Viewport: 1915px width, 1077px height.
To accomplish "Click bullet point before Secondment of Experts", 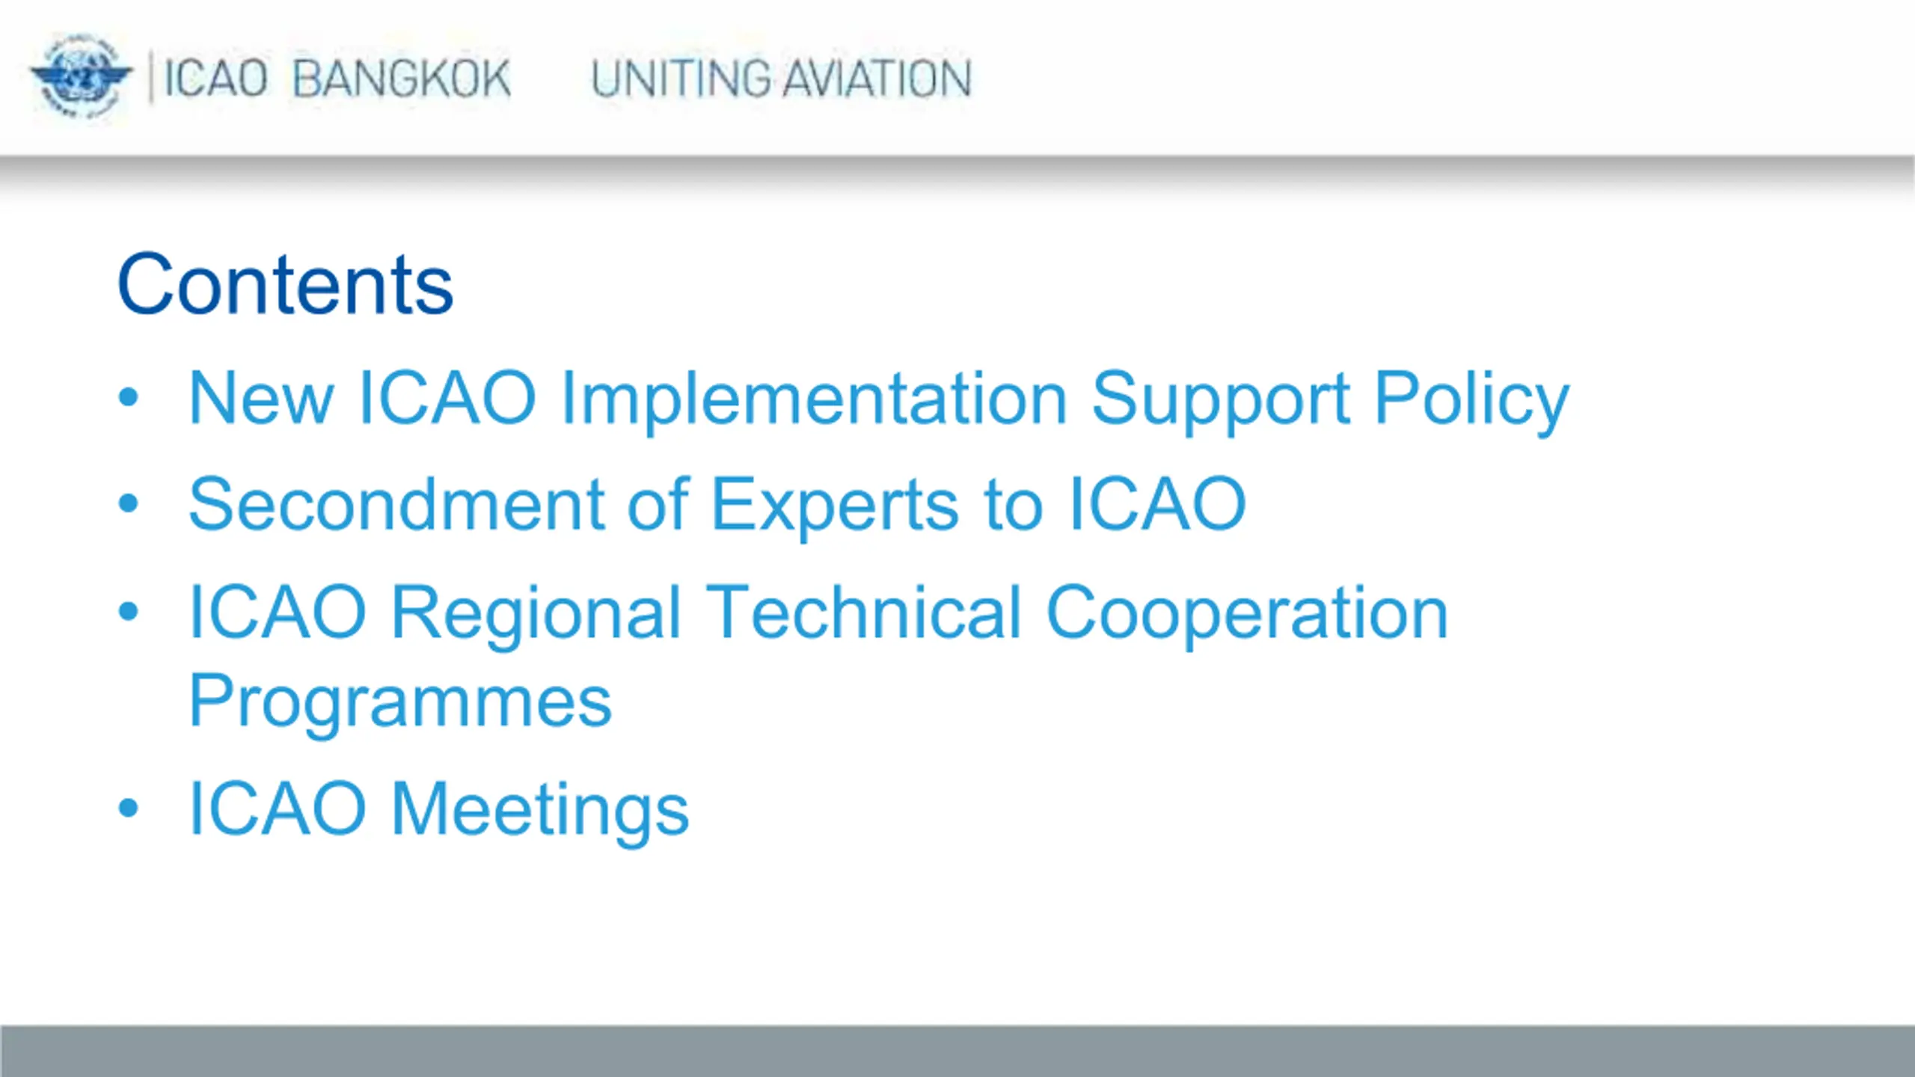I will [x=129, y=503].
